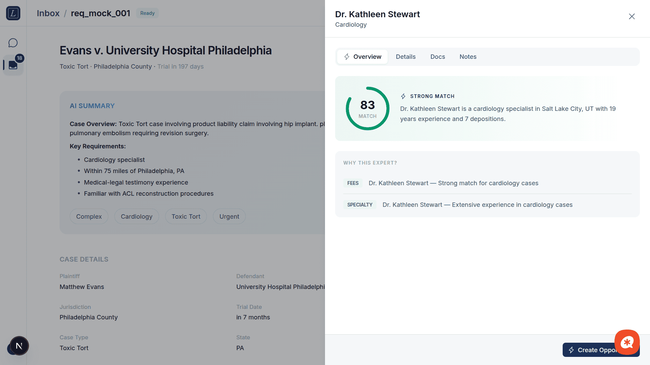Click the Urgent tag chip
This screenshot has height=365, width=650.
[229, 216]
